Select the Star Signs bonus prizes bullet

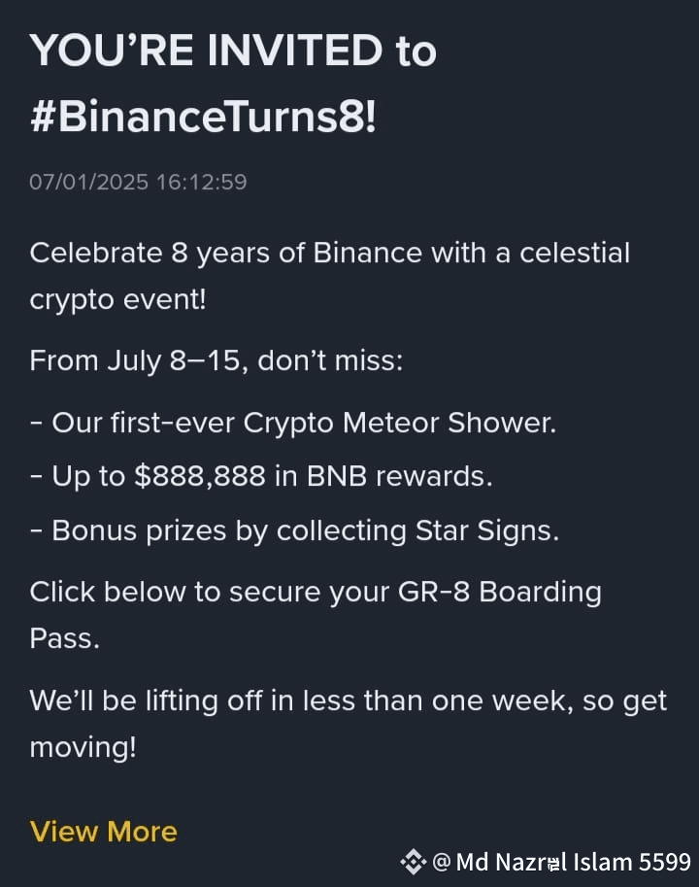pos(294,531)
